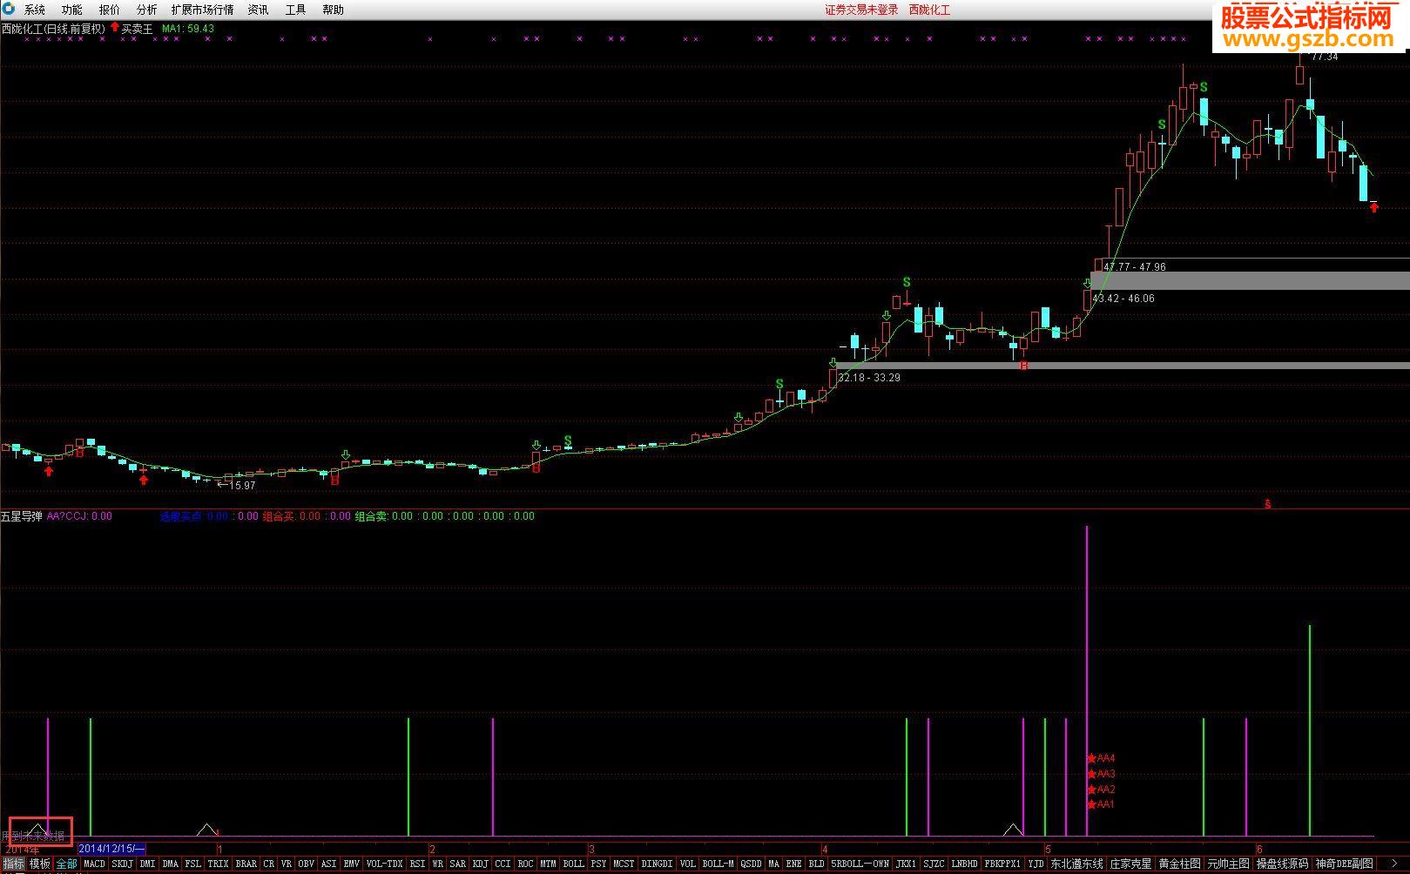The height and width of the screenshot is (874, 1410).
Task: Click the 五星导弹 sub-indicator label
Action: (21, 516)
